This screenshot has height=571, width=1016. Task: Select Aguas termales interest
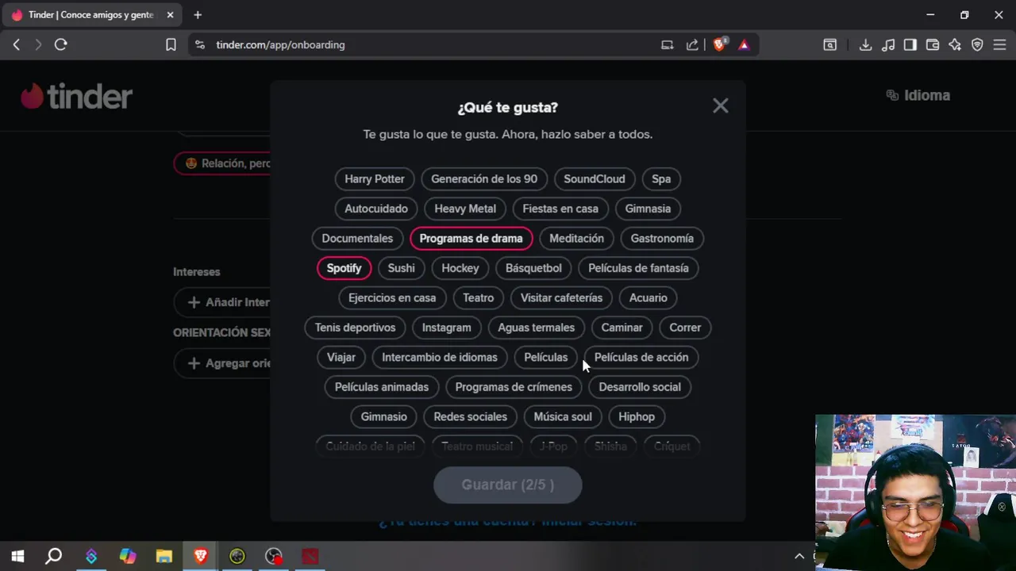click(536, 328)
